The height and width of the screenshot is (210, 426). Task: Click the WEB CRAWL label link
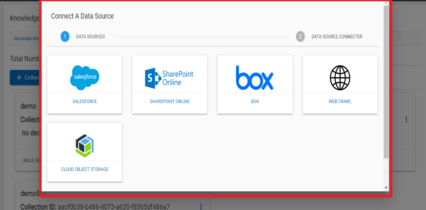tap(340, 101)
